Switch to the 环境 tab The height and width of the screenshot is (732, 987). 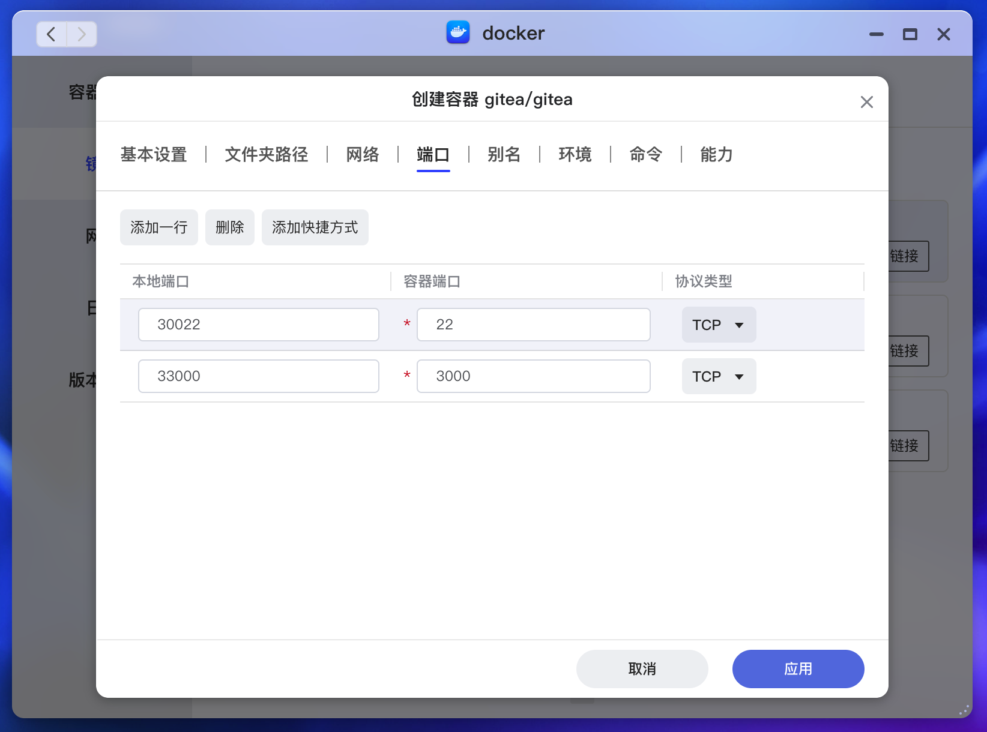(575, 155)
